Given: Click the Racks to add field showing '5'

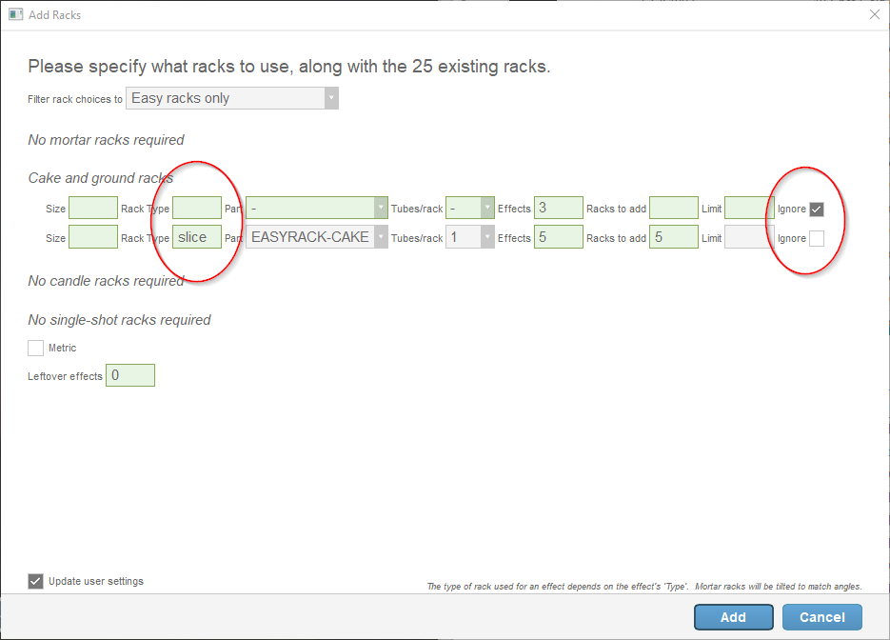Looking at the screenshot, I should tap(673, 236).
